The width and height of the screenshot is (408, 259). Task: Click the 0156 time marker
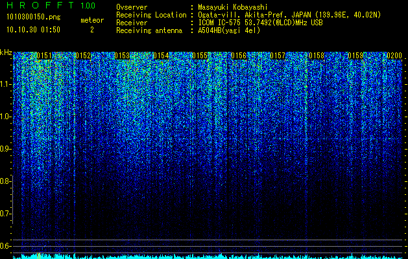pyautogui.click(x=239, y=56)
